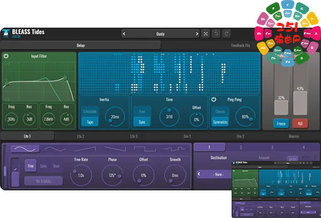Select modulation slot 2 tab
The height and width of the screenshot is (218, 321).
(x=241, y=147)
